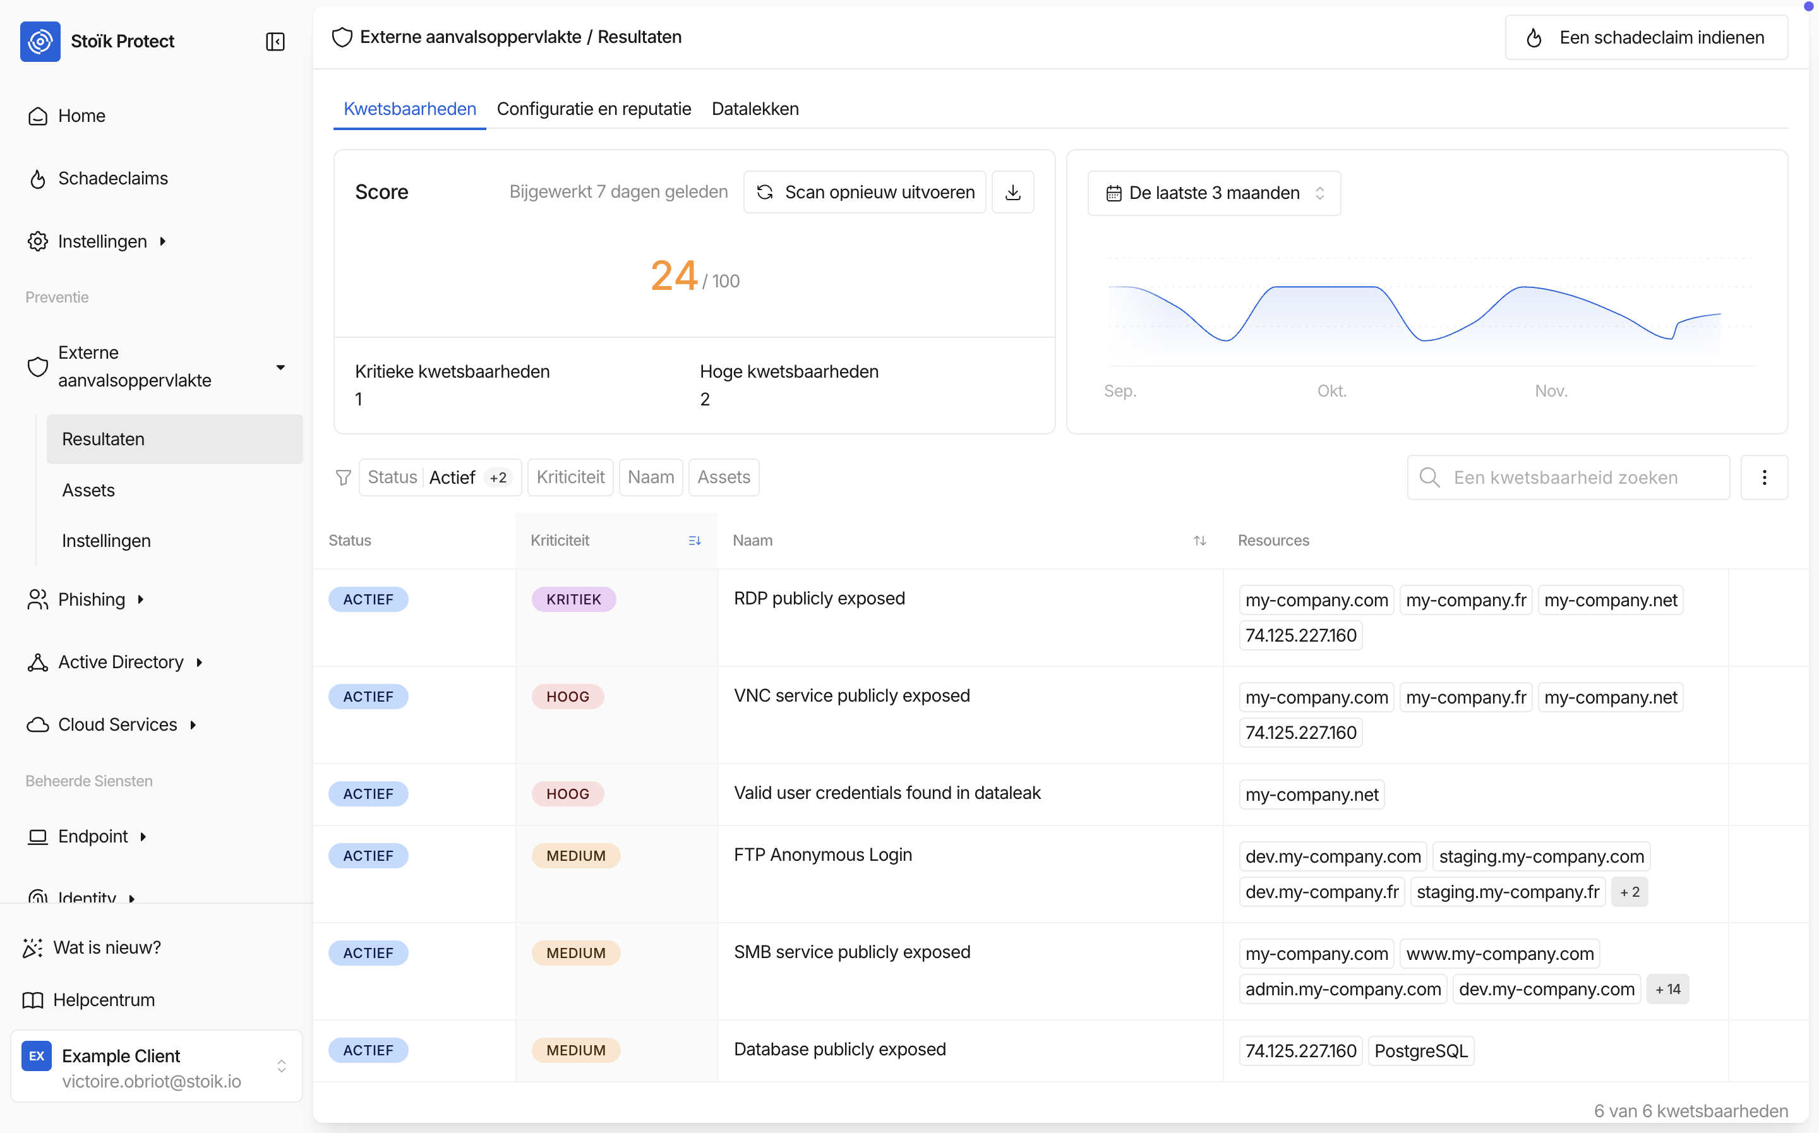Collapse the sidebar panel icon
Image resolution: width=1819 pixels, height=1133 pixels.
(x=275, y=41)
